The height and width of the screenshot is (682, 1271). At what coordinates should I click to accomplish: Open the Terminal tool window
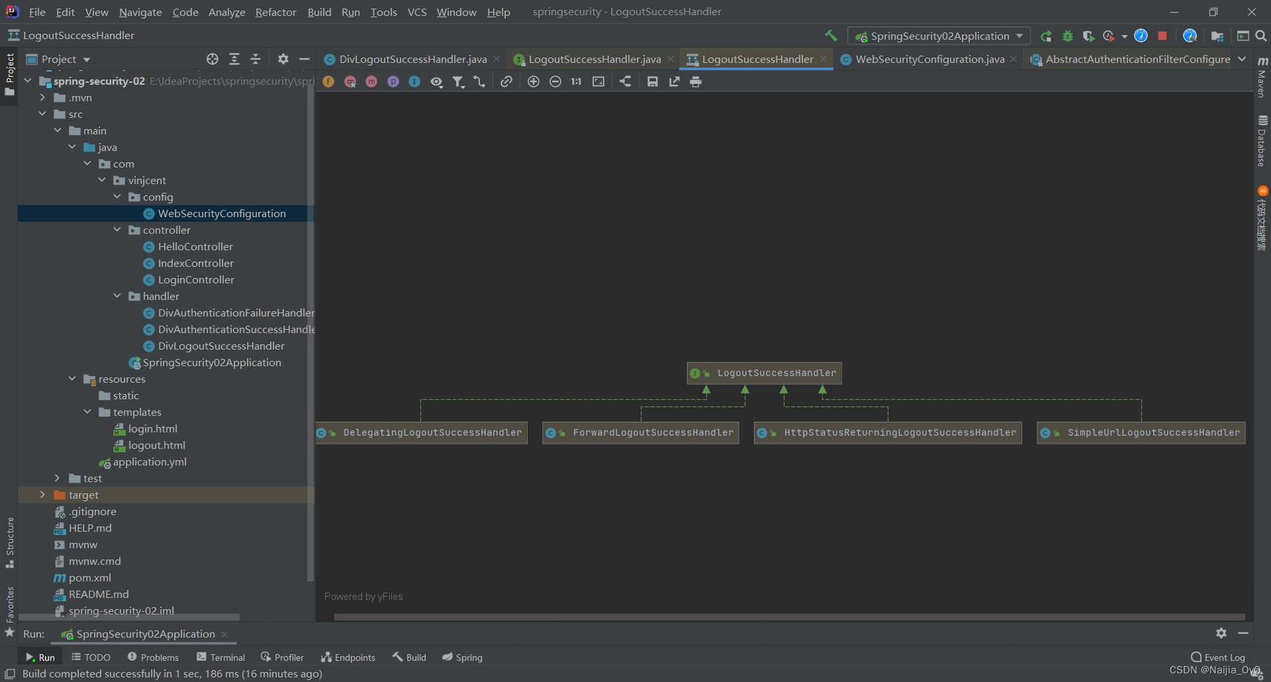point(221,657)
